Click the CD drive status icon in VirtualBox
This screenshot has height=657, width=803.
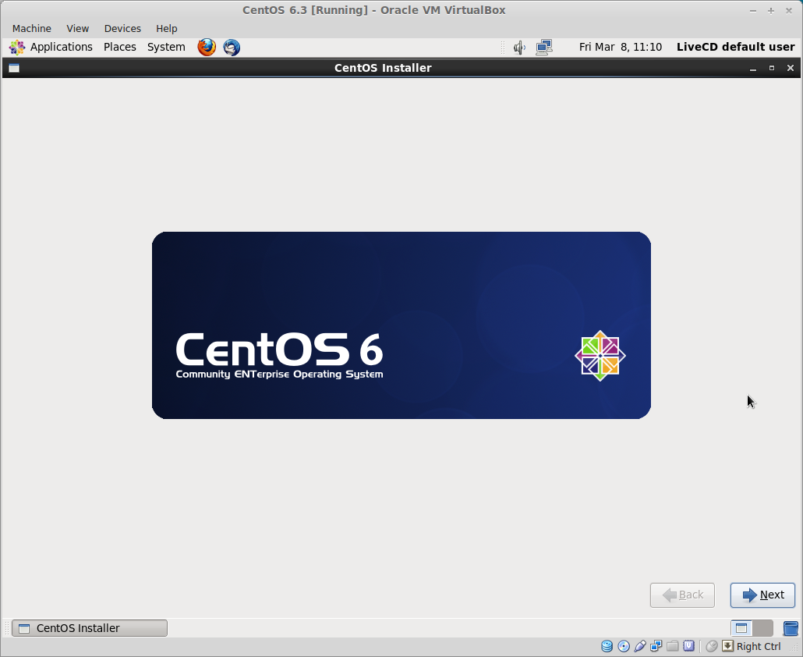624,646
